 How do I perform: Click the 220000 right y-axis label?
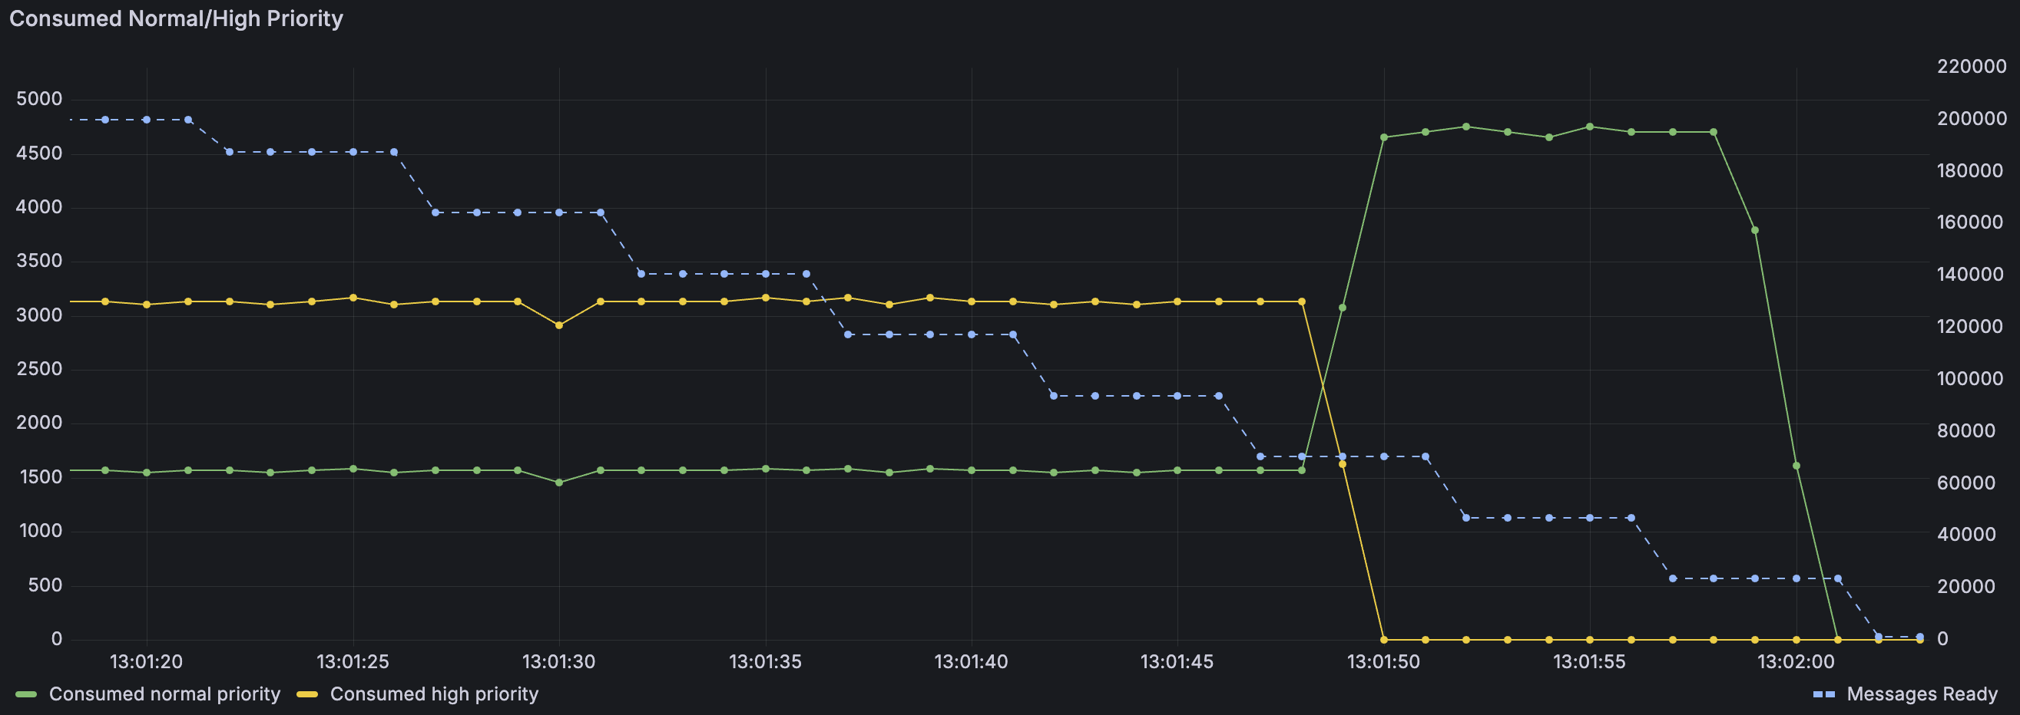click(1972, 67)
